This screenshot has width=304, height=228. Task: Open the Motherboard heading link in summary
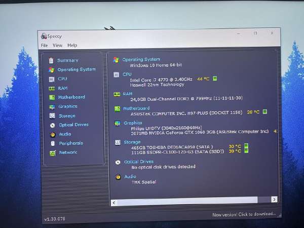click(136, 108)
